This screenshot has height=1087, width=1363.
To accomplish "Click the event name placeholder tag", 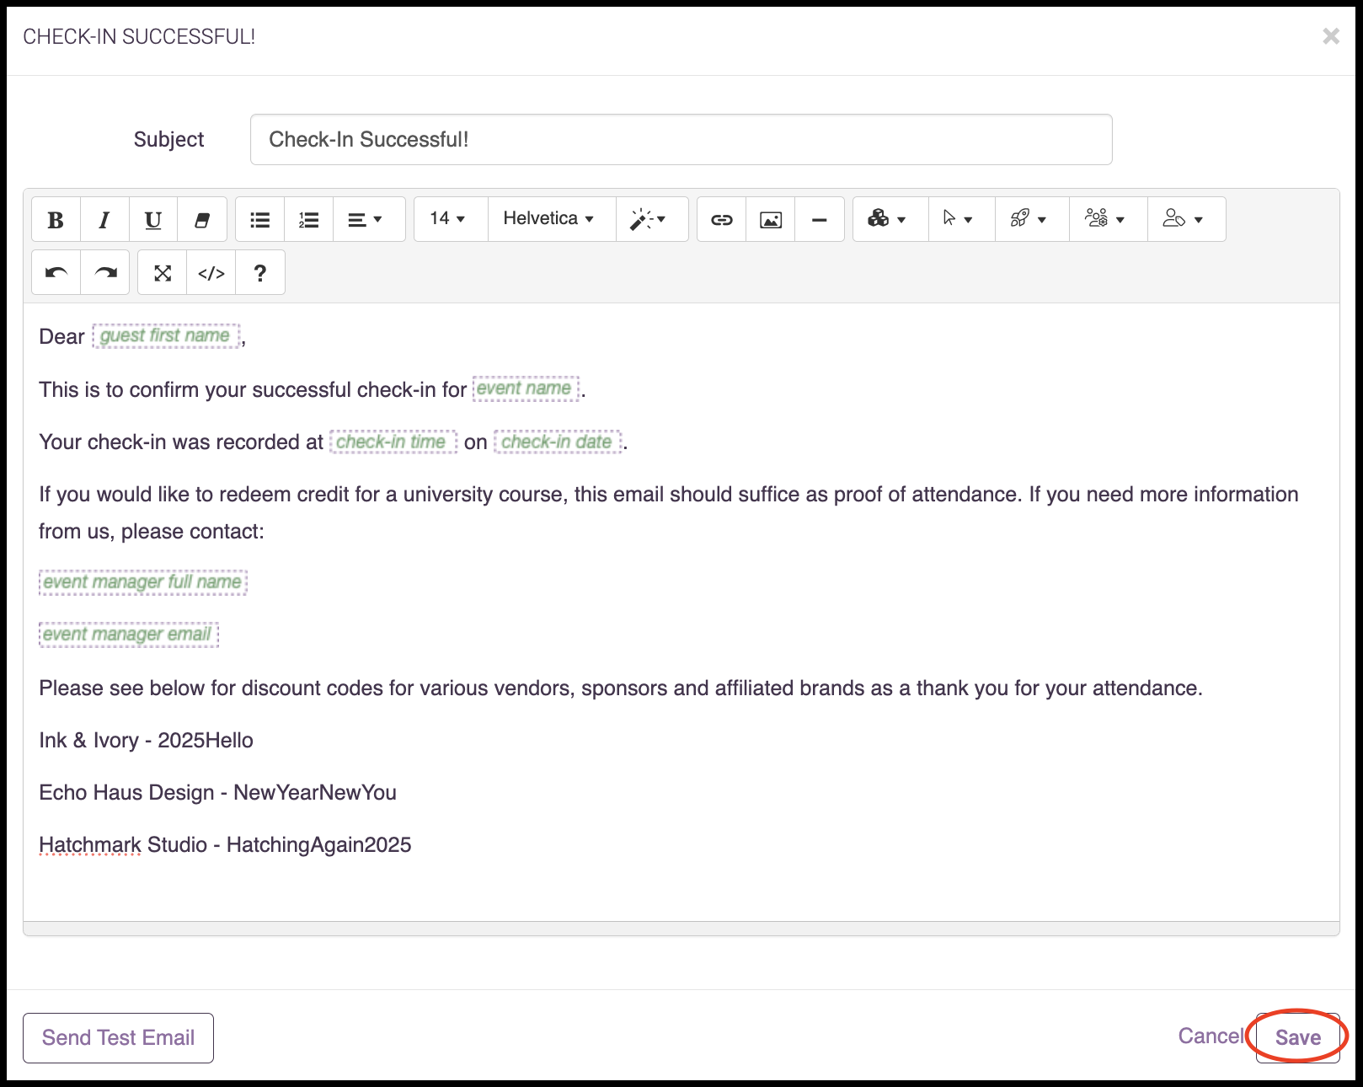I will click(526, 388).
